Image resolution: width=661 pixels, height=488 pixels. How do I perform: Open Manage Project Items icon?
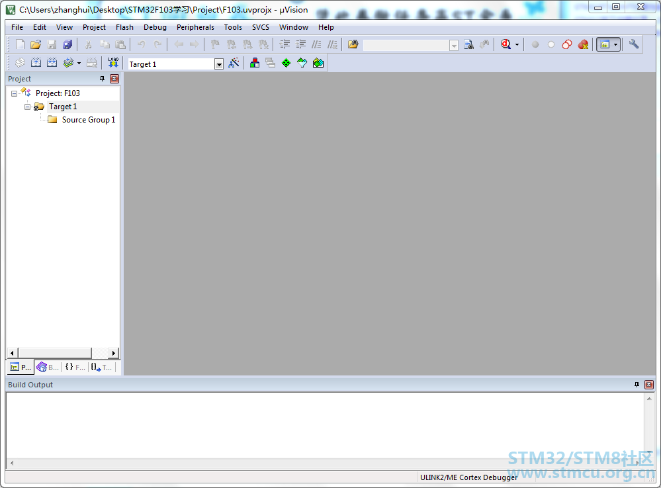click(255, 63)
